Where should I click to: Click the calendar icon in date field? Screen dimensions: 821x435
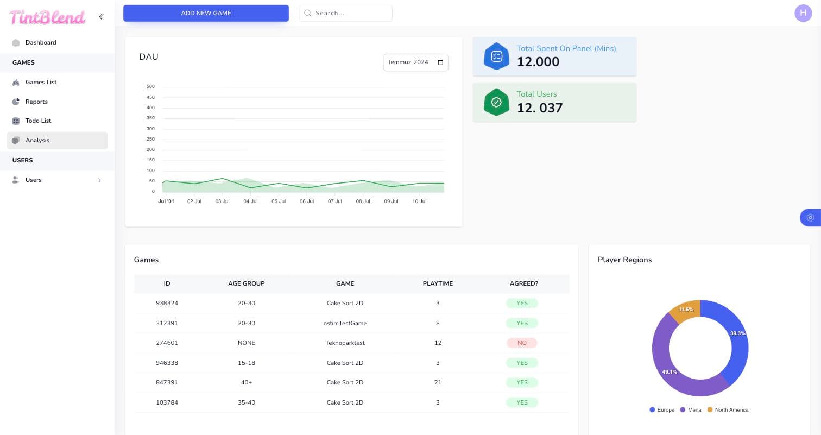tap(440, 62)
